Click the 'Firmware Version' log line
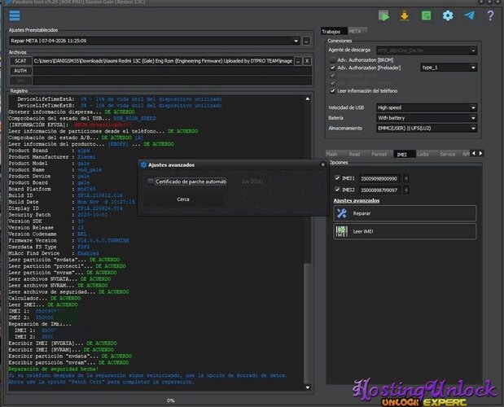Image resolution: width=504 pixels, height=407 pixels. 68,241
